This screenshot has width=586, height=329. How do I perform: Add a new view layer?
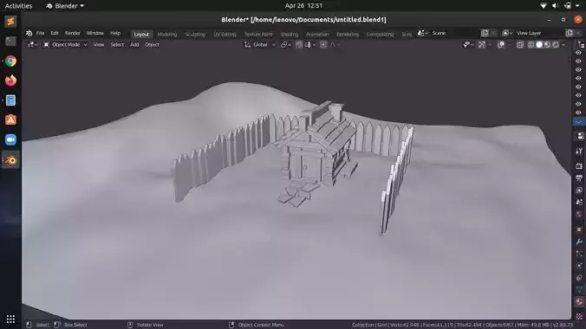tap(569, 33)
